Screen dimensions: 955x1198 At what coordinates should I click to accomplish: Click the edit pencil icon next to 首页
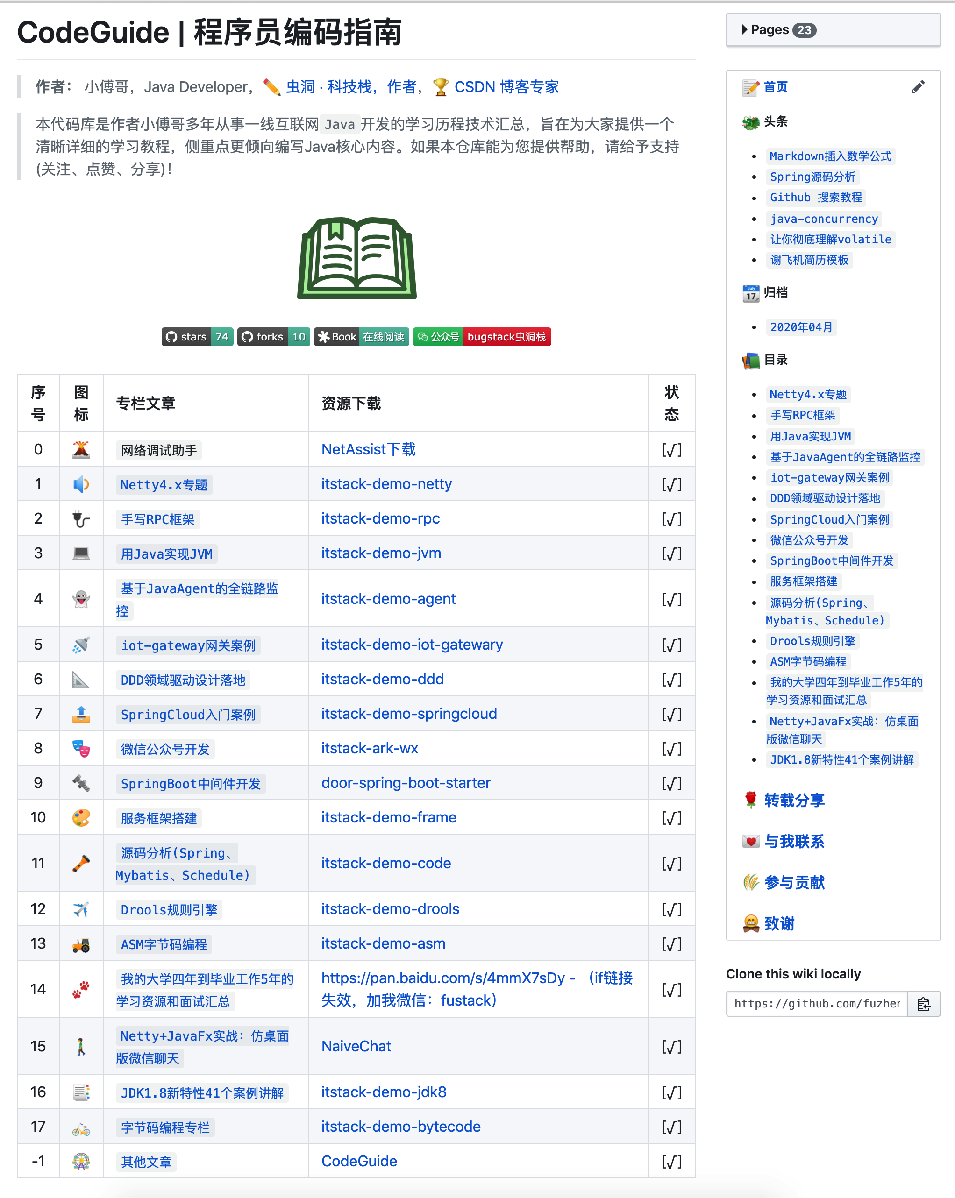(x=918, y=86)
